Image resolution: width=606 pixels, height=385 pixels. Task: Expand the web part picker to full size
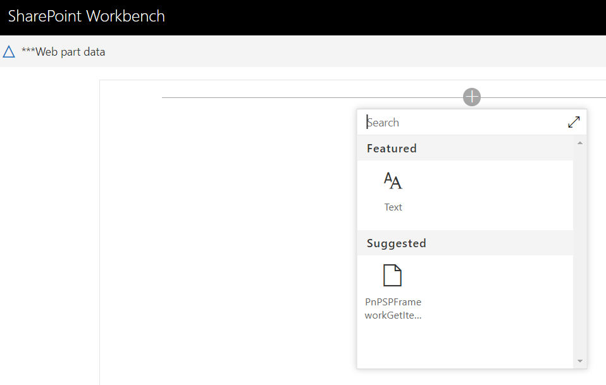pyautogui.click(x=574, y=122)
